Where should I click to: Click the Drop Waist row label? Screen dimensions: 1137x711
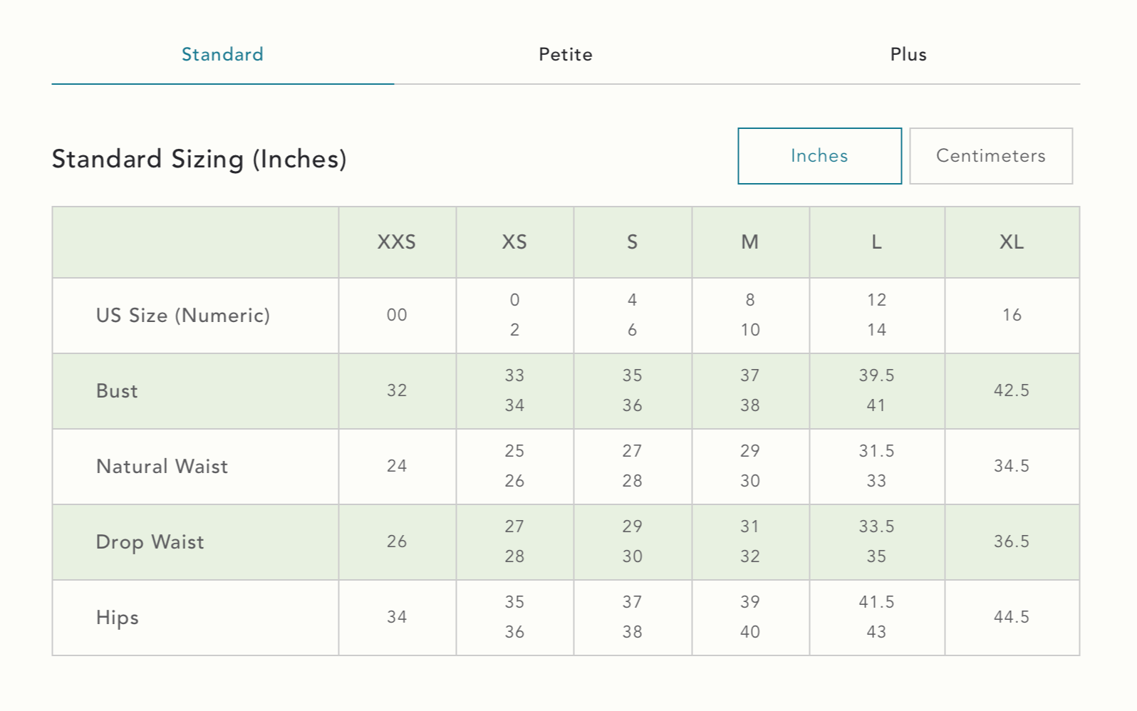[150, 542]
